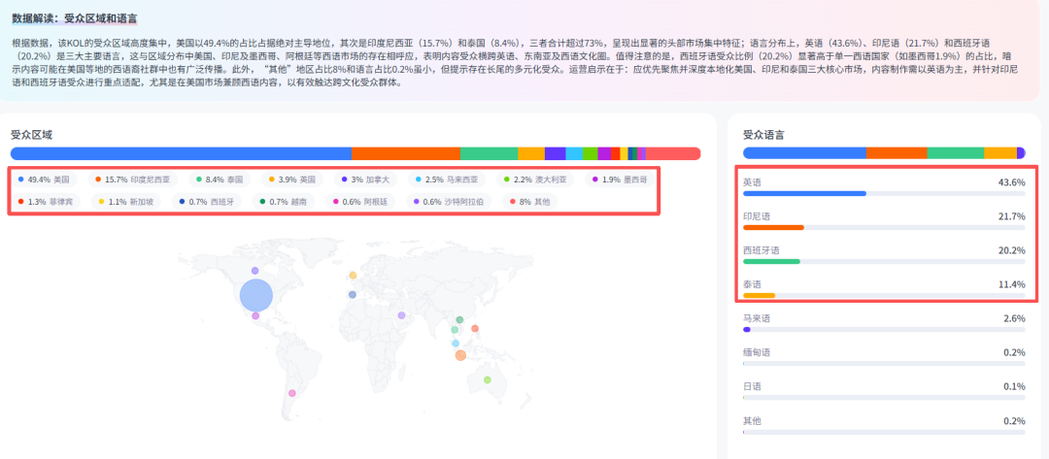
Task: Click the purple Saudi Arabia bubble on map
Action: (401, 315)
